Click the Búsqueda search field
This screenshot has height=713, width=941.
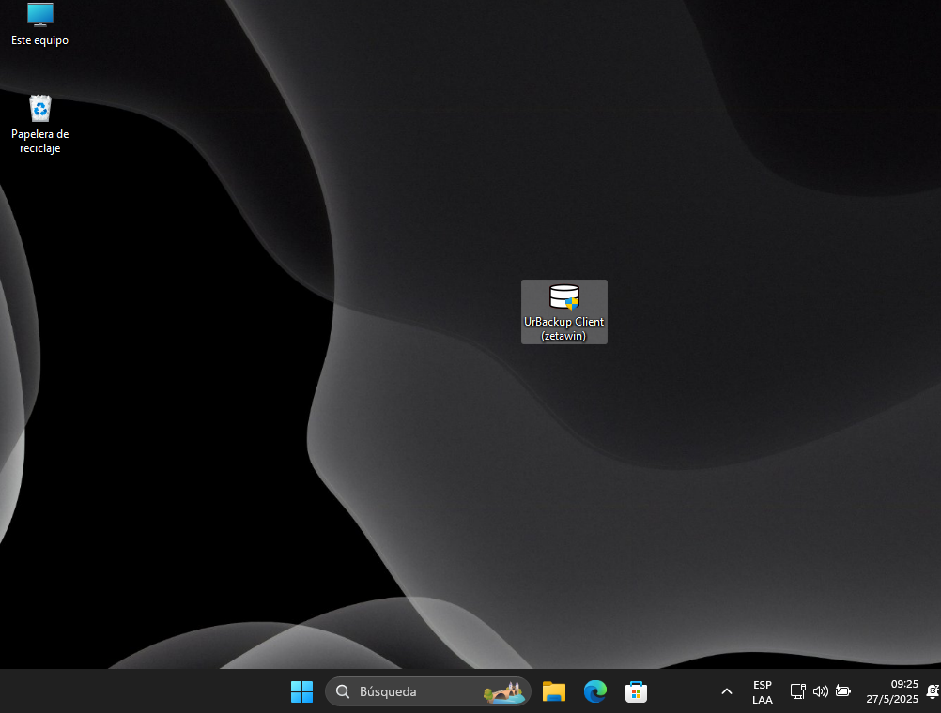(x=404, y=691)
